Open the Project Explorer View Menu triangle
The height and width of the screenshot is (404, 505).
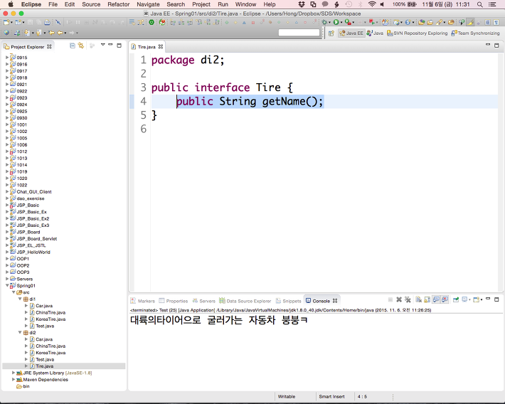(102, 45)
